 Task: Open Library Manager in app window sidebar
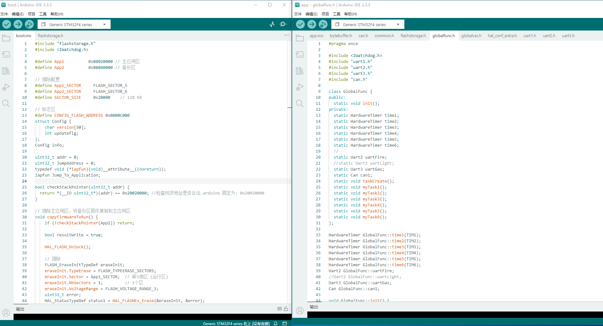point(300,71)
